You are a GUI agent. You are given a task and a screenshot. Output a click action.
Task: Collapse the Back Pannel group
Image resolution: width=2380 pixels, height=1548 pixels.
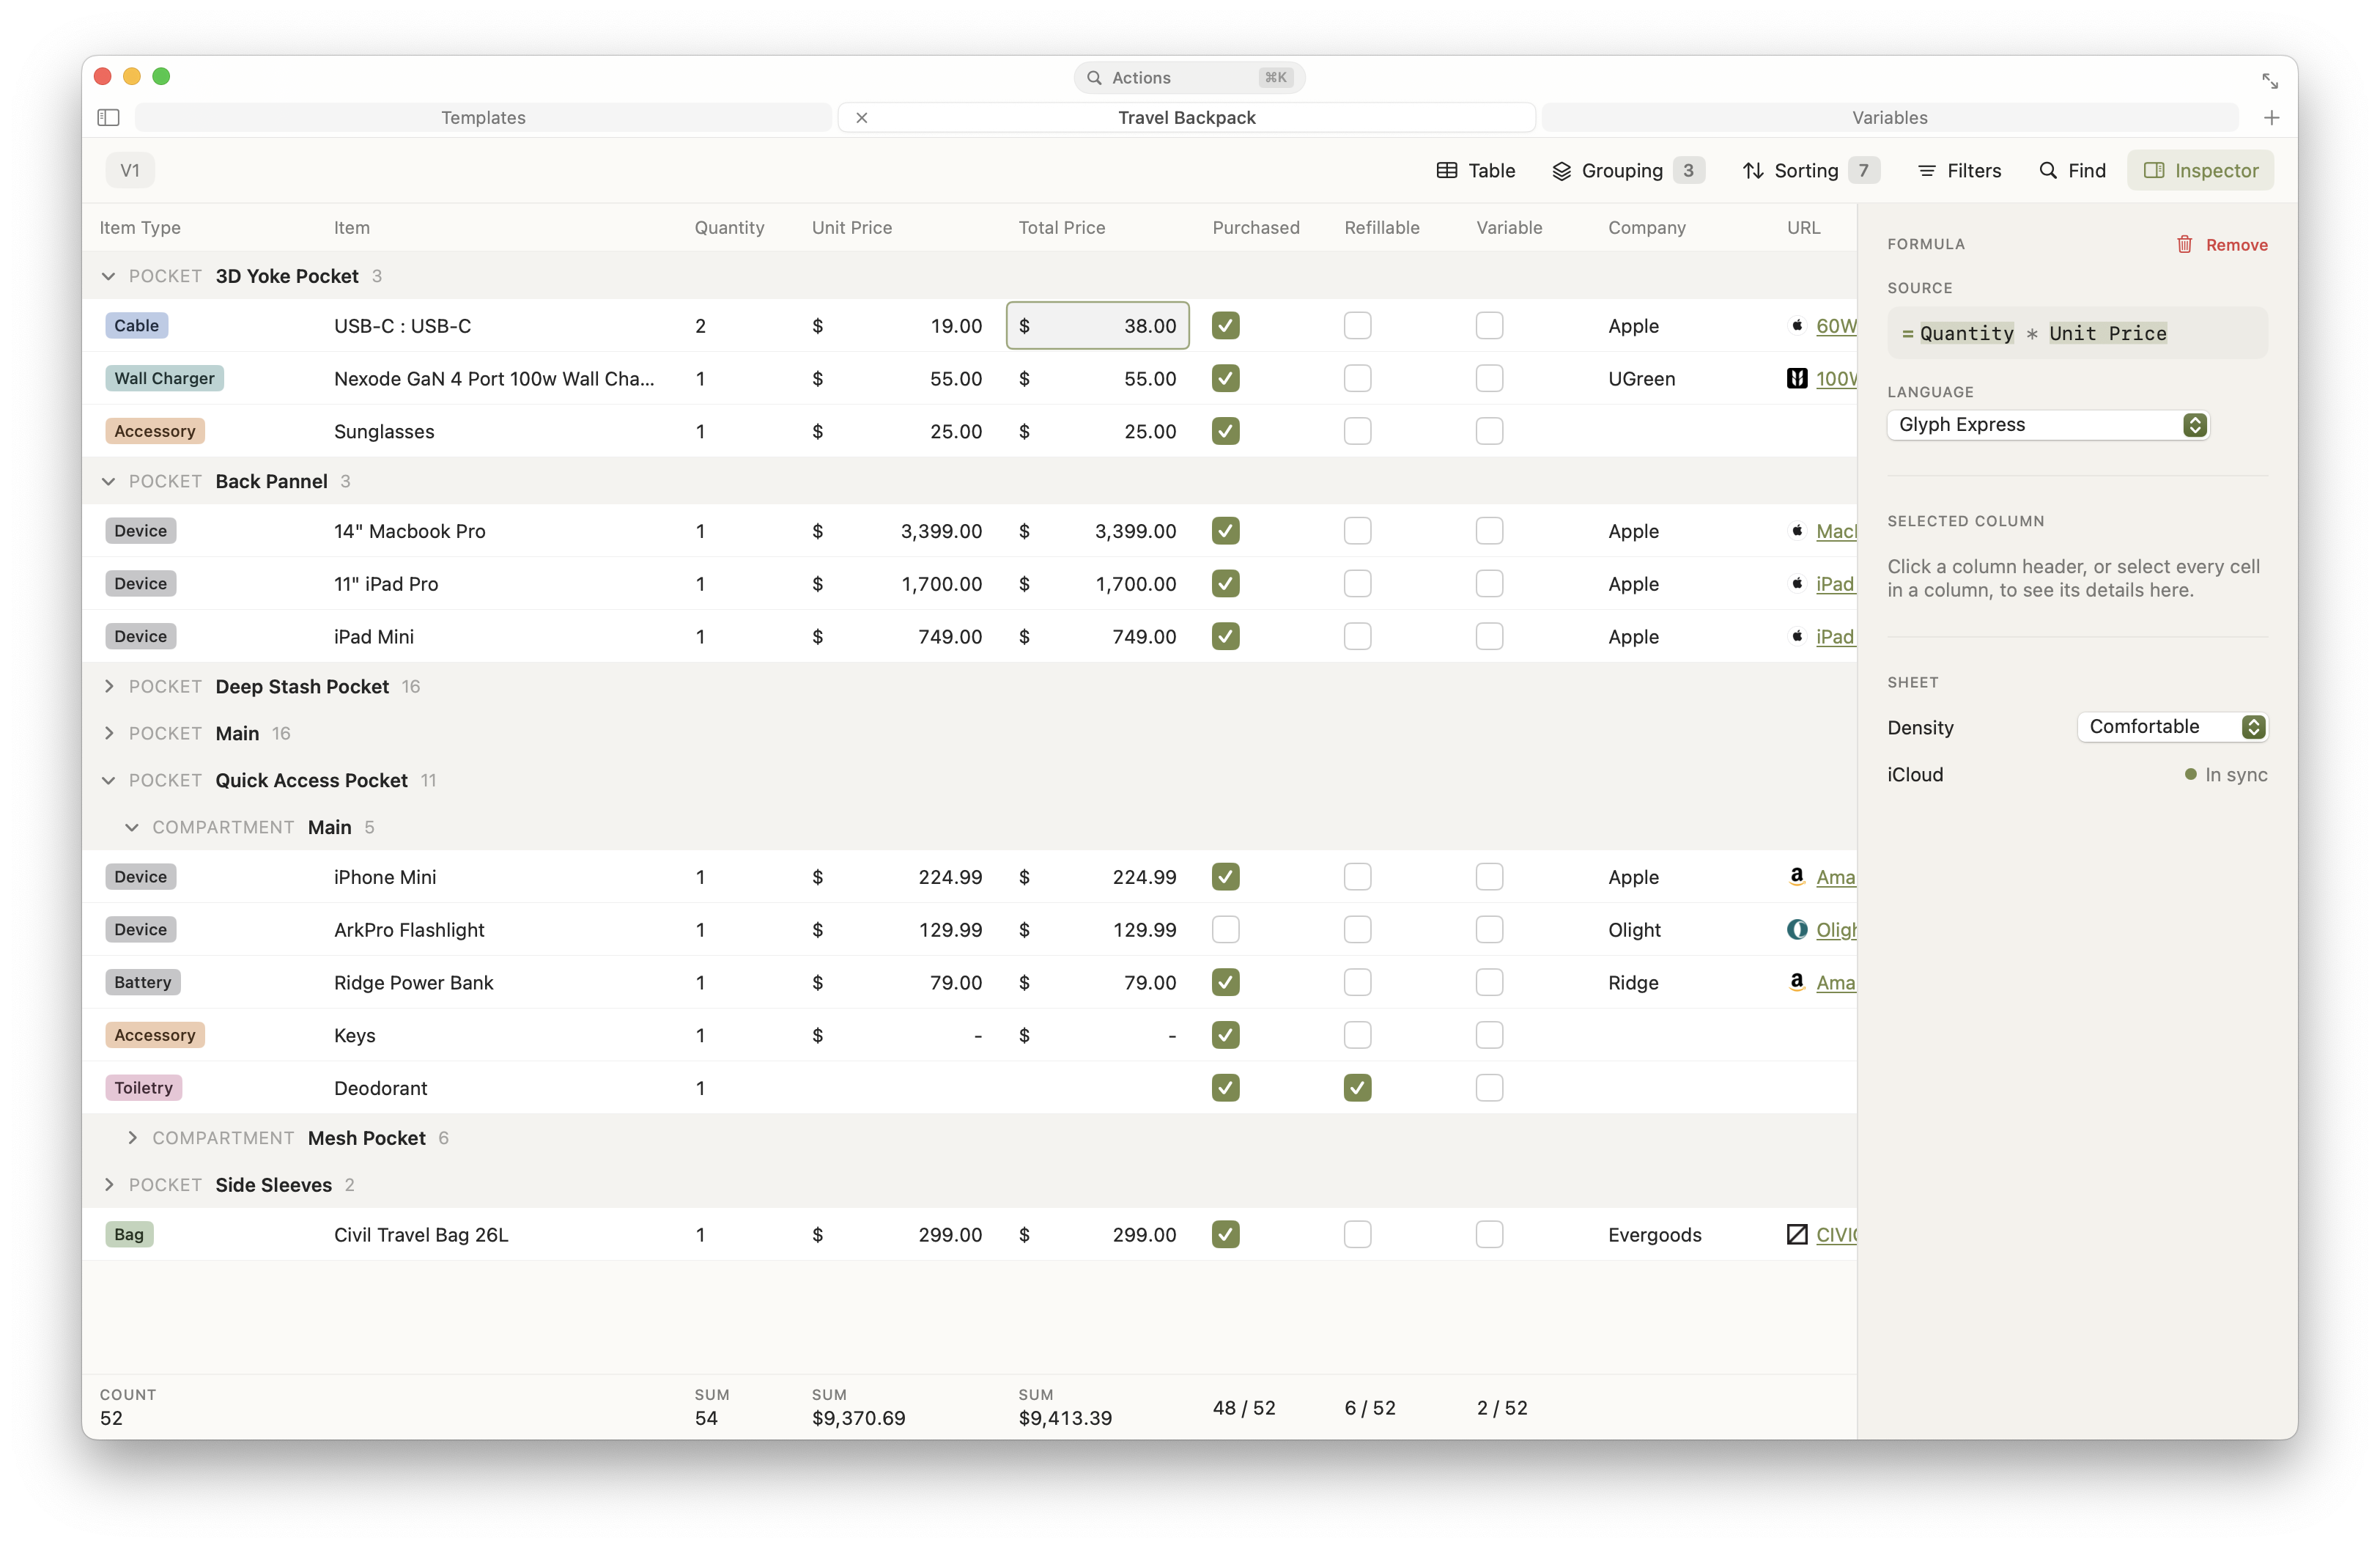(108, 481)
